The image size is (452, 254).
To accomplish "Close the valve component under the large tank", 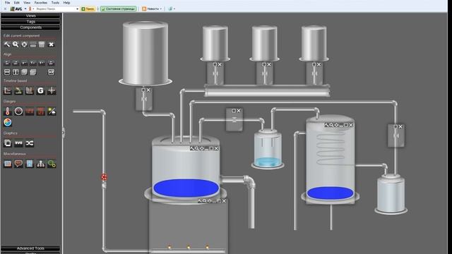I will [148, 90].
